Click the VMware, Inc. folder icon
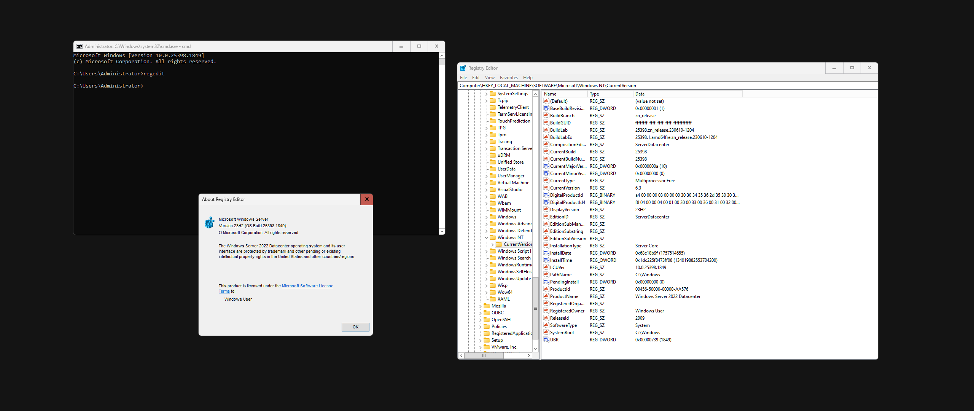 487,347
